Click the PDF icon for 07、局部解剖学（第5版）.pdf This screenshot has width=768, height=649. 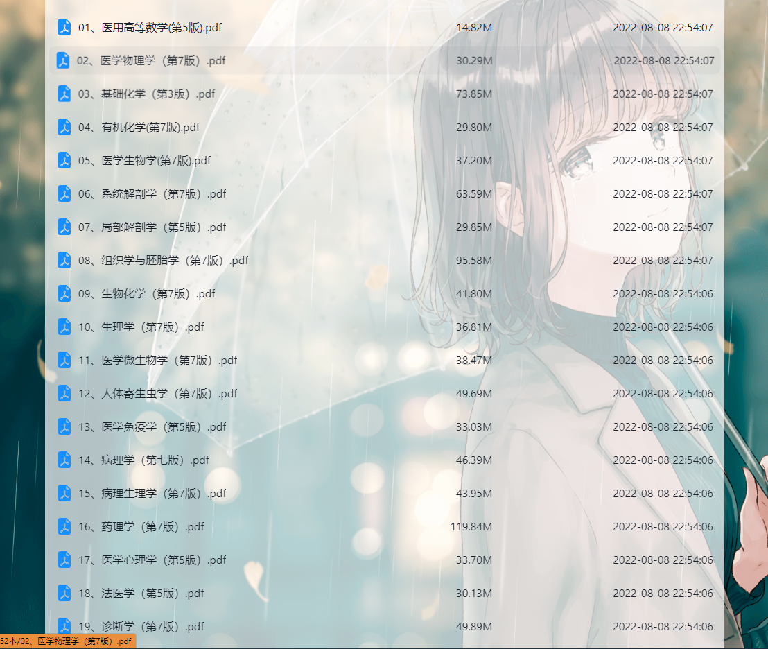(x=64, y=227)
